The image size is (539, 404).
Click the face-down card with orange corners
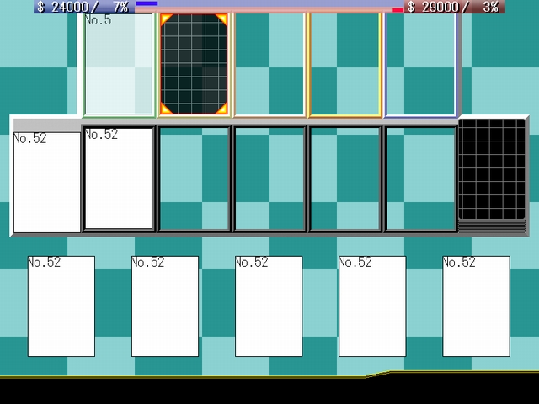(194, 64)
